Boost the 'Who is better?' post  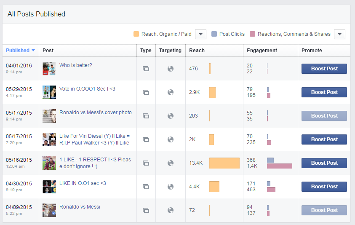click(x=324, y=69)
